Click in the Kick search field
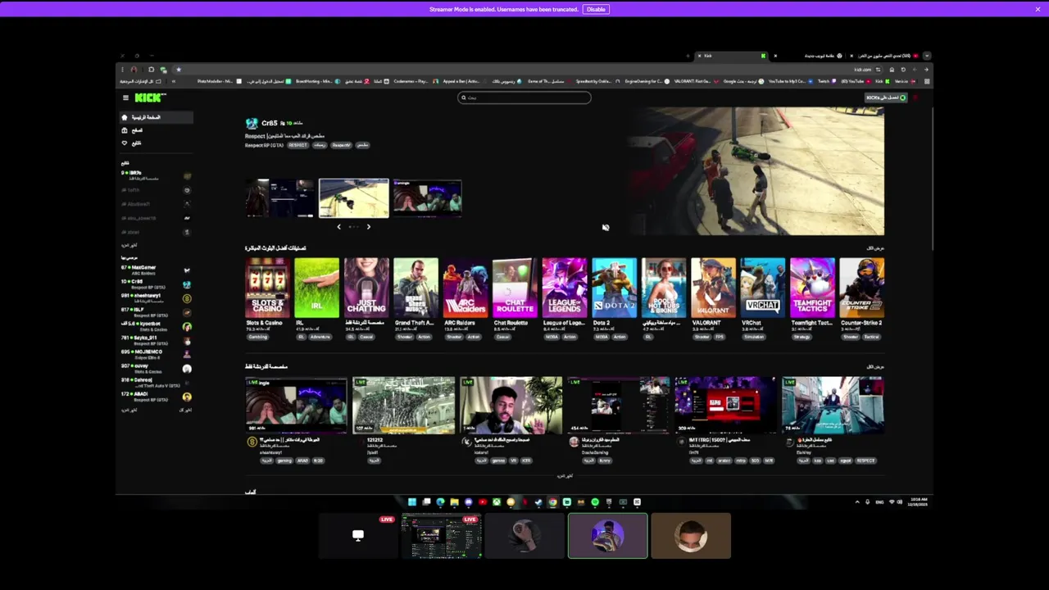 524,98
